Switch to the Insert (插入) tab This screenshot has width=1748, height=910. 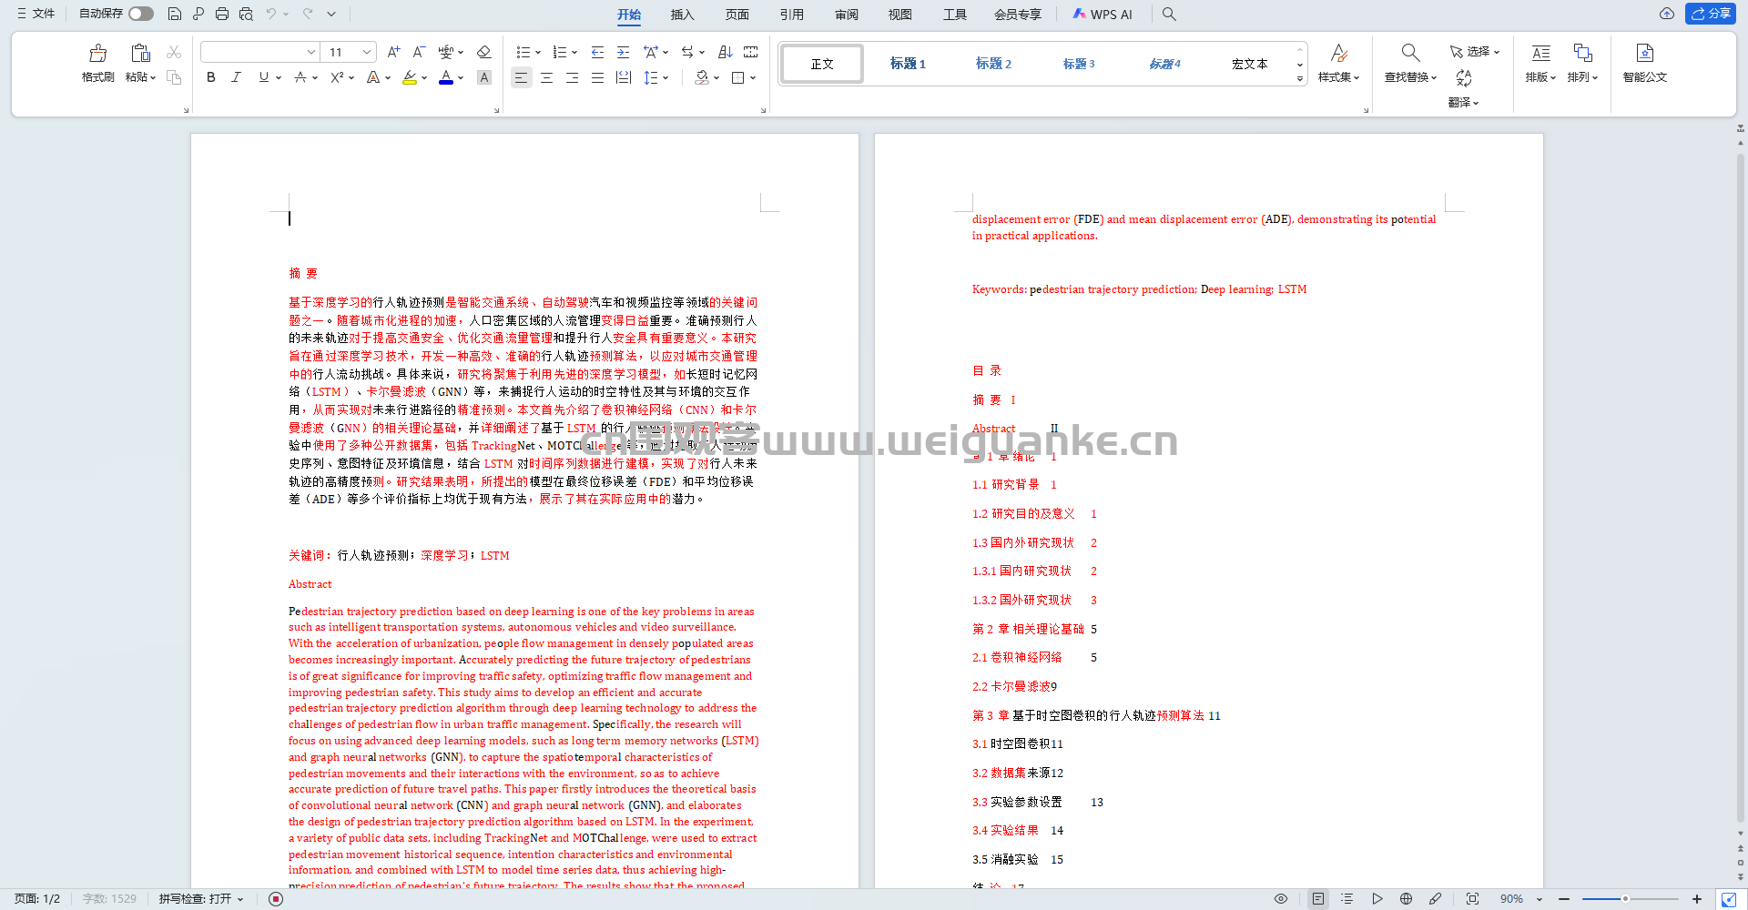click(x=682, y=14)
